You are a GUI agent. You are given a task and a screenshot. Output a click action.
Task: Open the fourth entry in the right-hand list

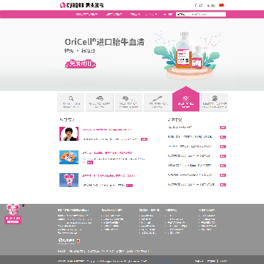188,156
